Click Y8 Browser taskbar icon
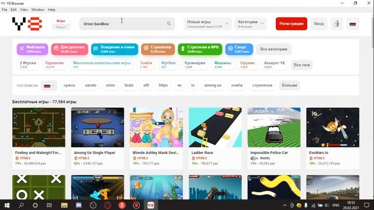The image size is (374, 210). click(151, 205)
